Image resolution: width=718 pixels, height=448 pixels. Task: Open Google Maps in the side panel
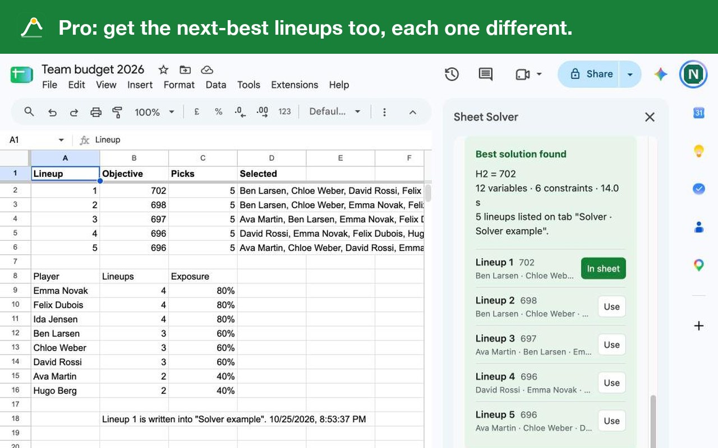point(699,265)
